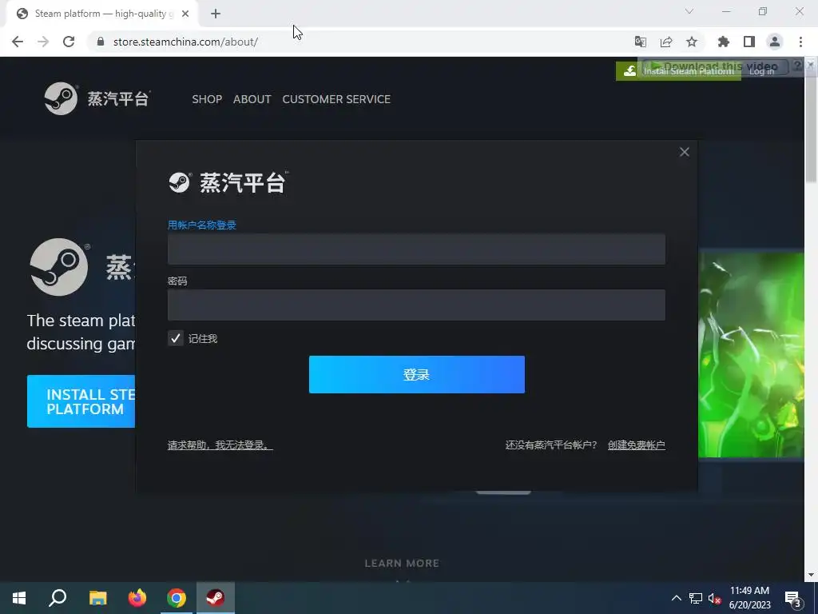Focus the account name input field

(x=416, y=249)
